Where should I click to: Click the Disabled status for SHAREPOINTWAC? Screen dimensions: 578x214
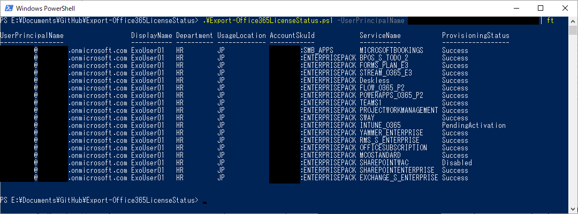click(x=457, y=163)
